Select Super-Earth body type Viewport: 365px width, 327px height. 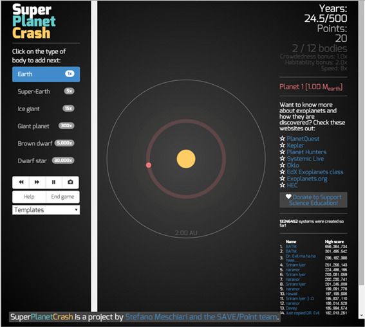tap(46, 91)
